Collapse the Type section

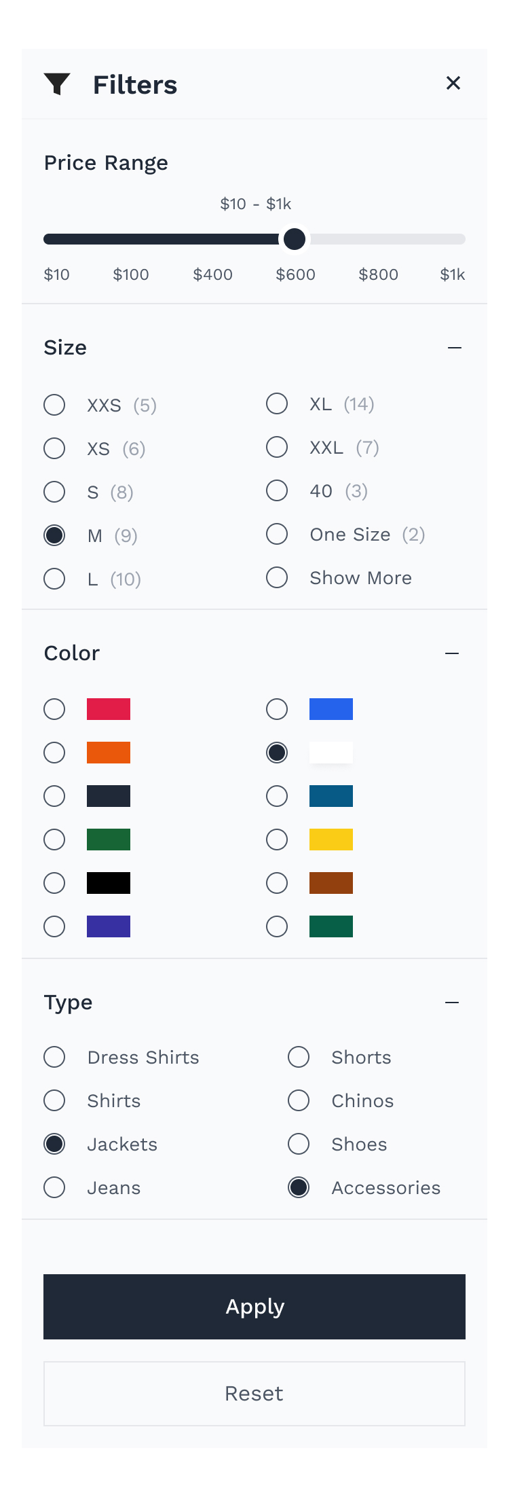[x=452, y=1003]
